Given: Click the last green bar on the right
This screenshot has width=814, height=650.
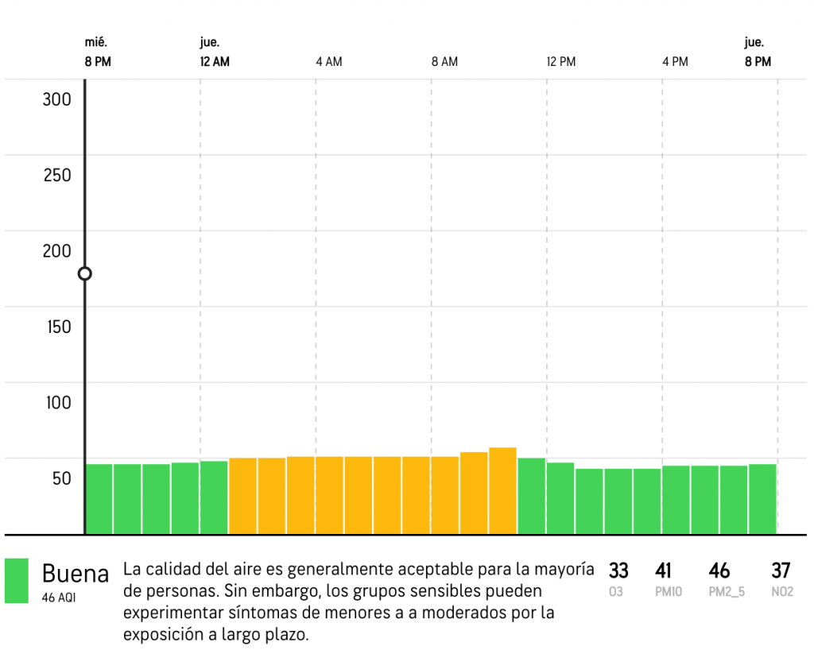Looking at the screenshot, I should (x=762, y=498).
